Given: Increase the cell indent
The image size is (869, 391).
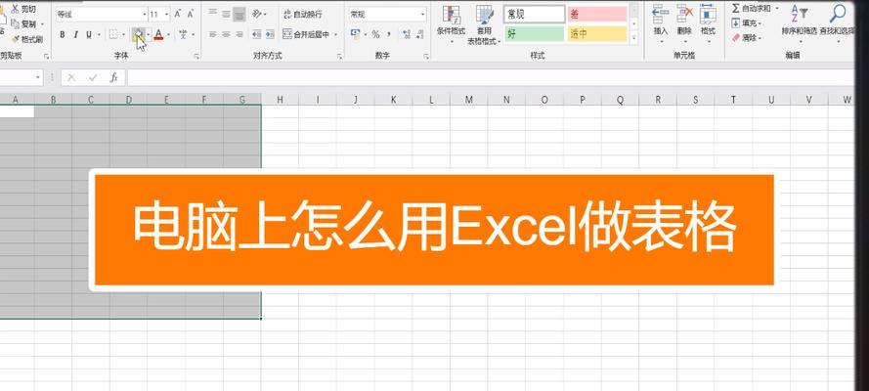Looking at the screenshot, I should pos(270,34).
